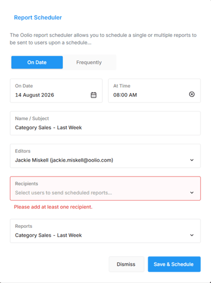Image resolution: width=211 pixels, height=283 pixels.
Task: Expand the Editors dropdown chevron
Action: click(192, 160)
